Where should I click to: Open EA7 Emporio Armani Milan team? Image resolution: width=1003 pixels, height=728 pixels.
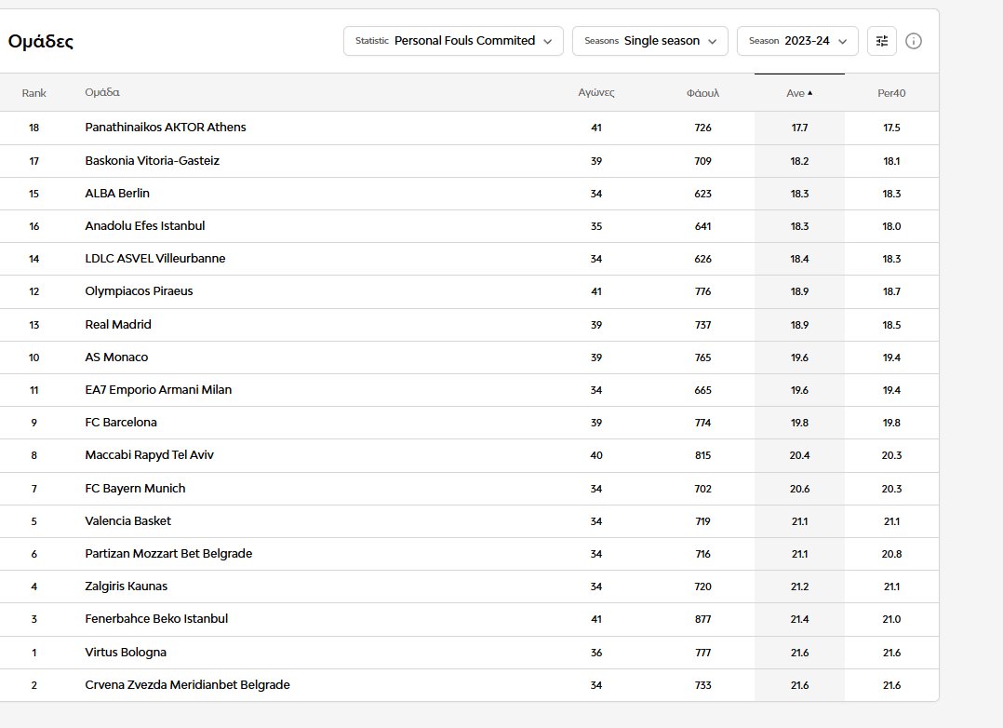pos(158,389)
